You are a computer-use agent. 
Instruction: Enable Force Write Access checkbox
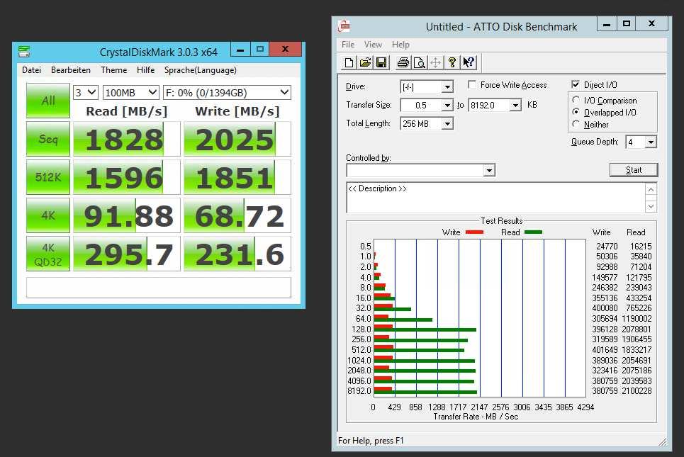pos(472,84)
